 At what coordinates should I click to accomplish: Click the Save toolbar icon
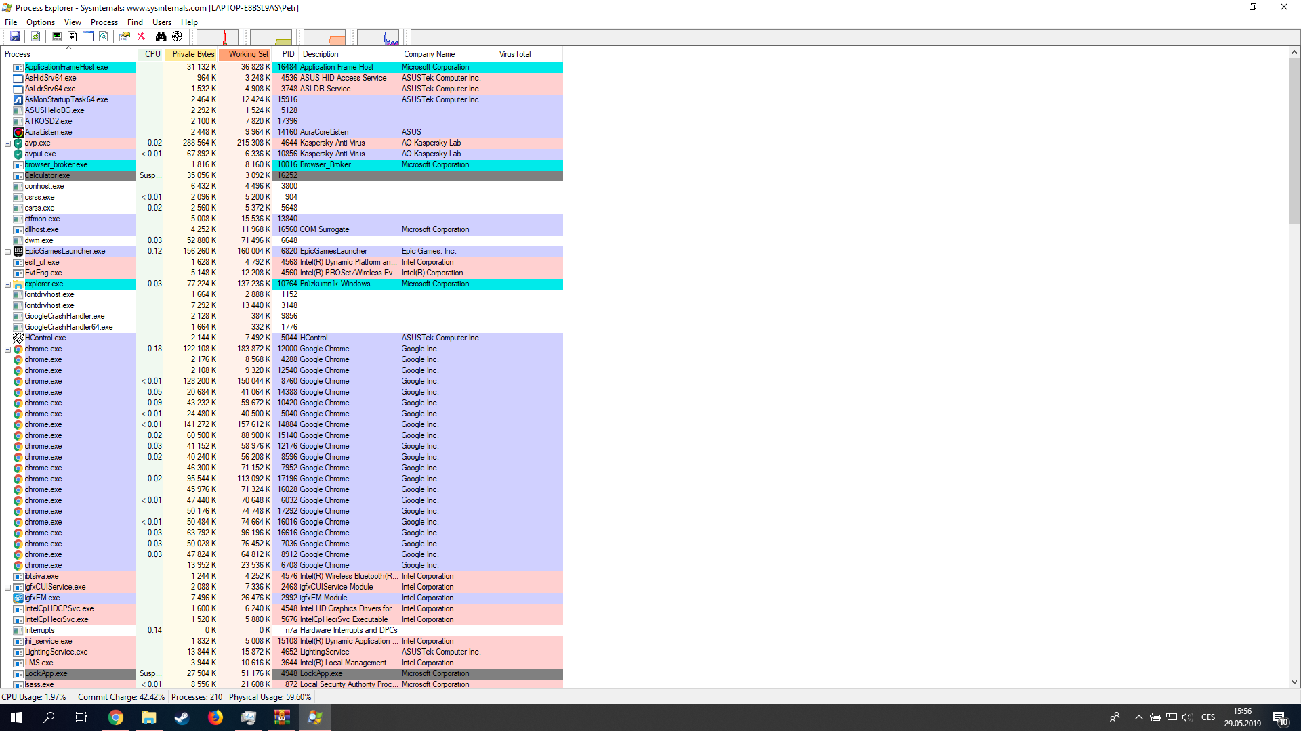[15, 37]
